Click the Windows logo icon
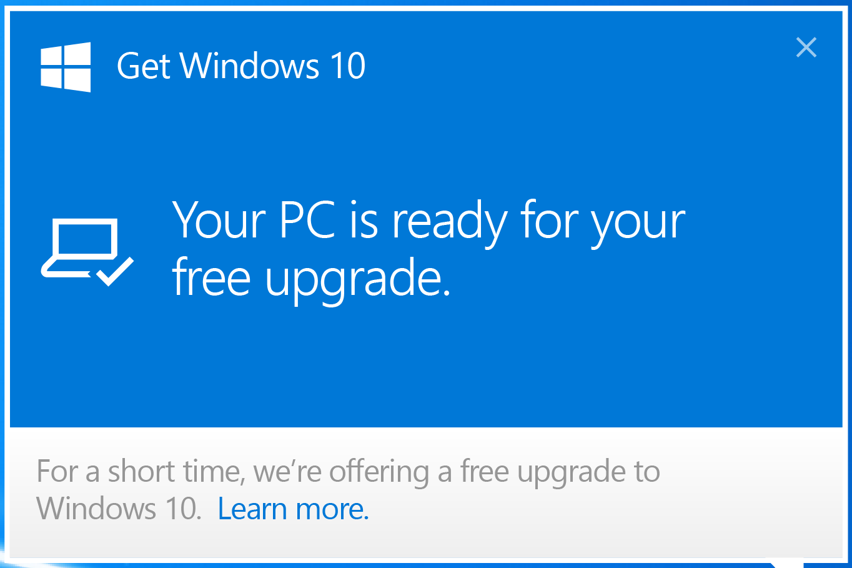Viewport: 852px width, 568px height. tap(66, 67)
